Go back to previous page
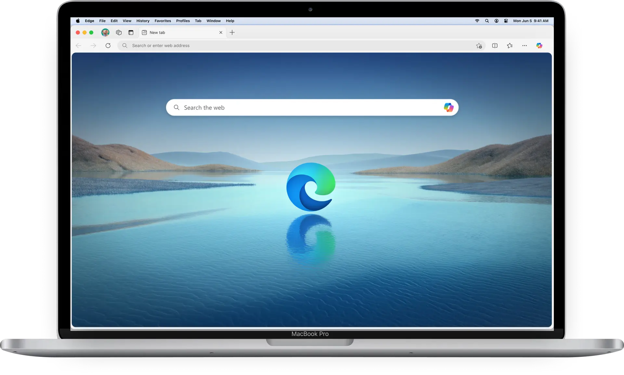 (78, 46)
